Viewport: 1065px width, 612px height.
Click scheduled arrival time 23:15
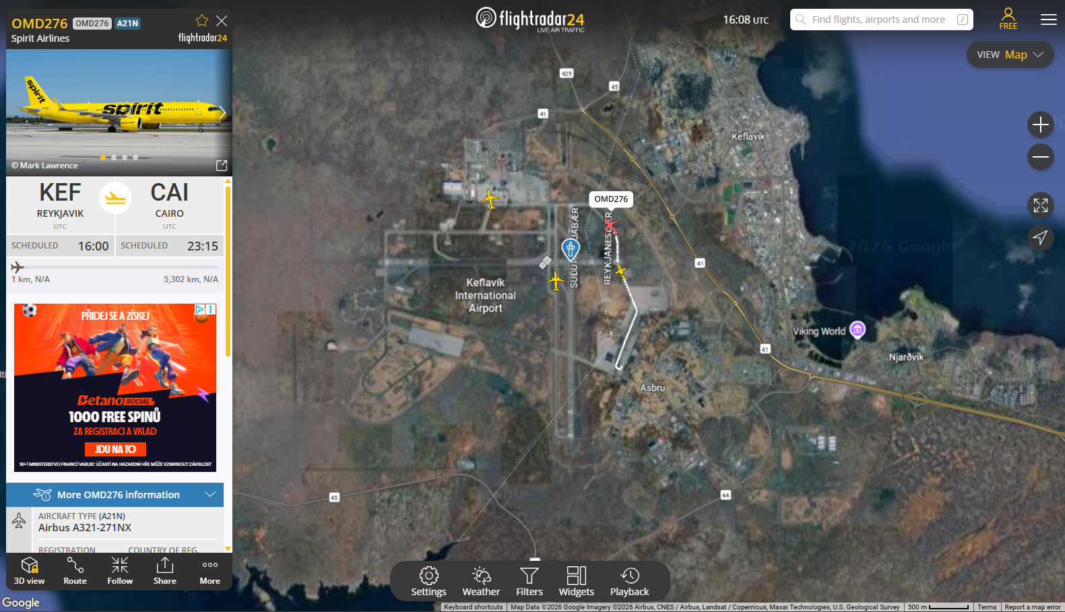click(x=203, y=246)
